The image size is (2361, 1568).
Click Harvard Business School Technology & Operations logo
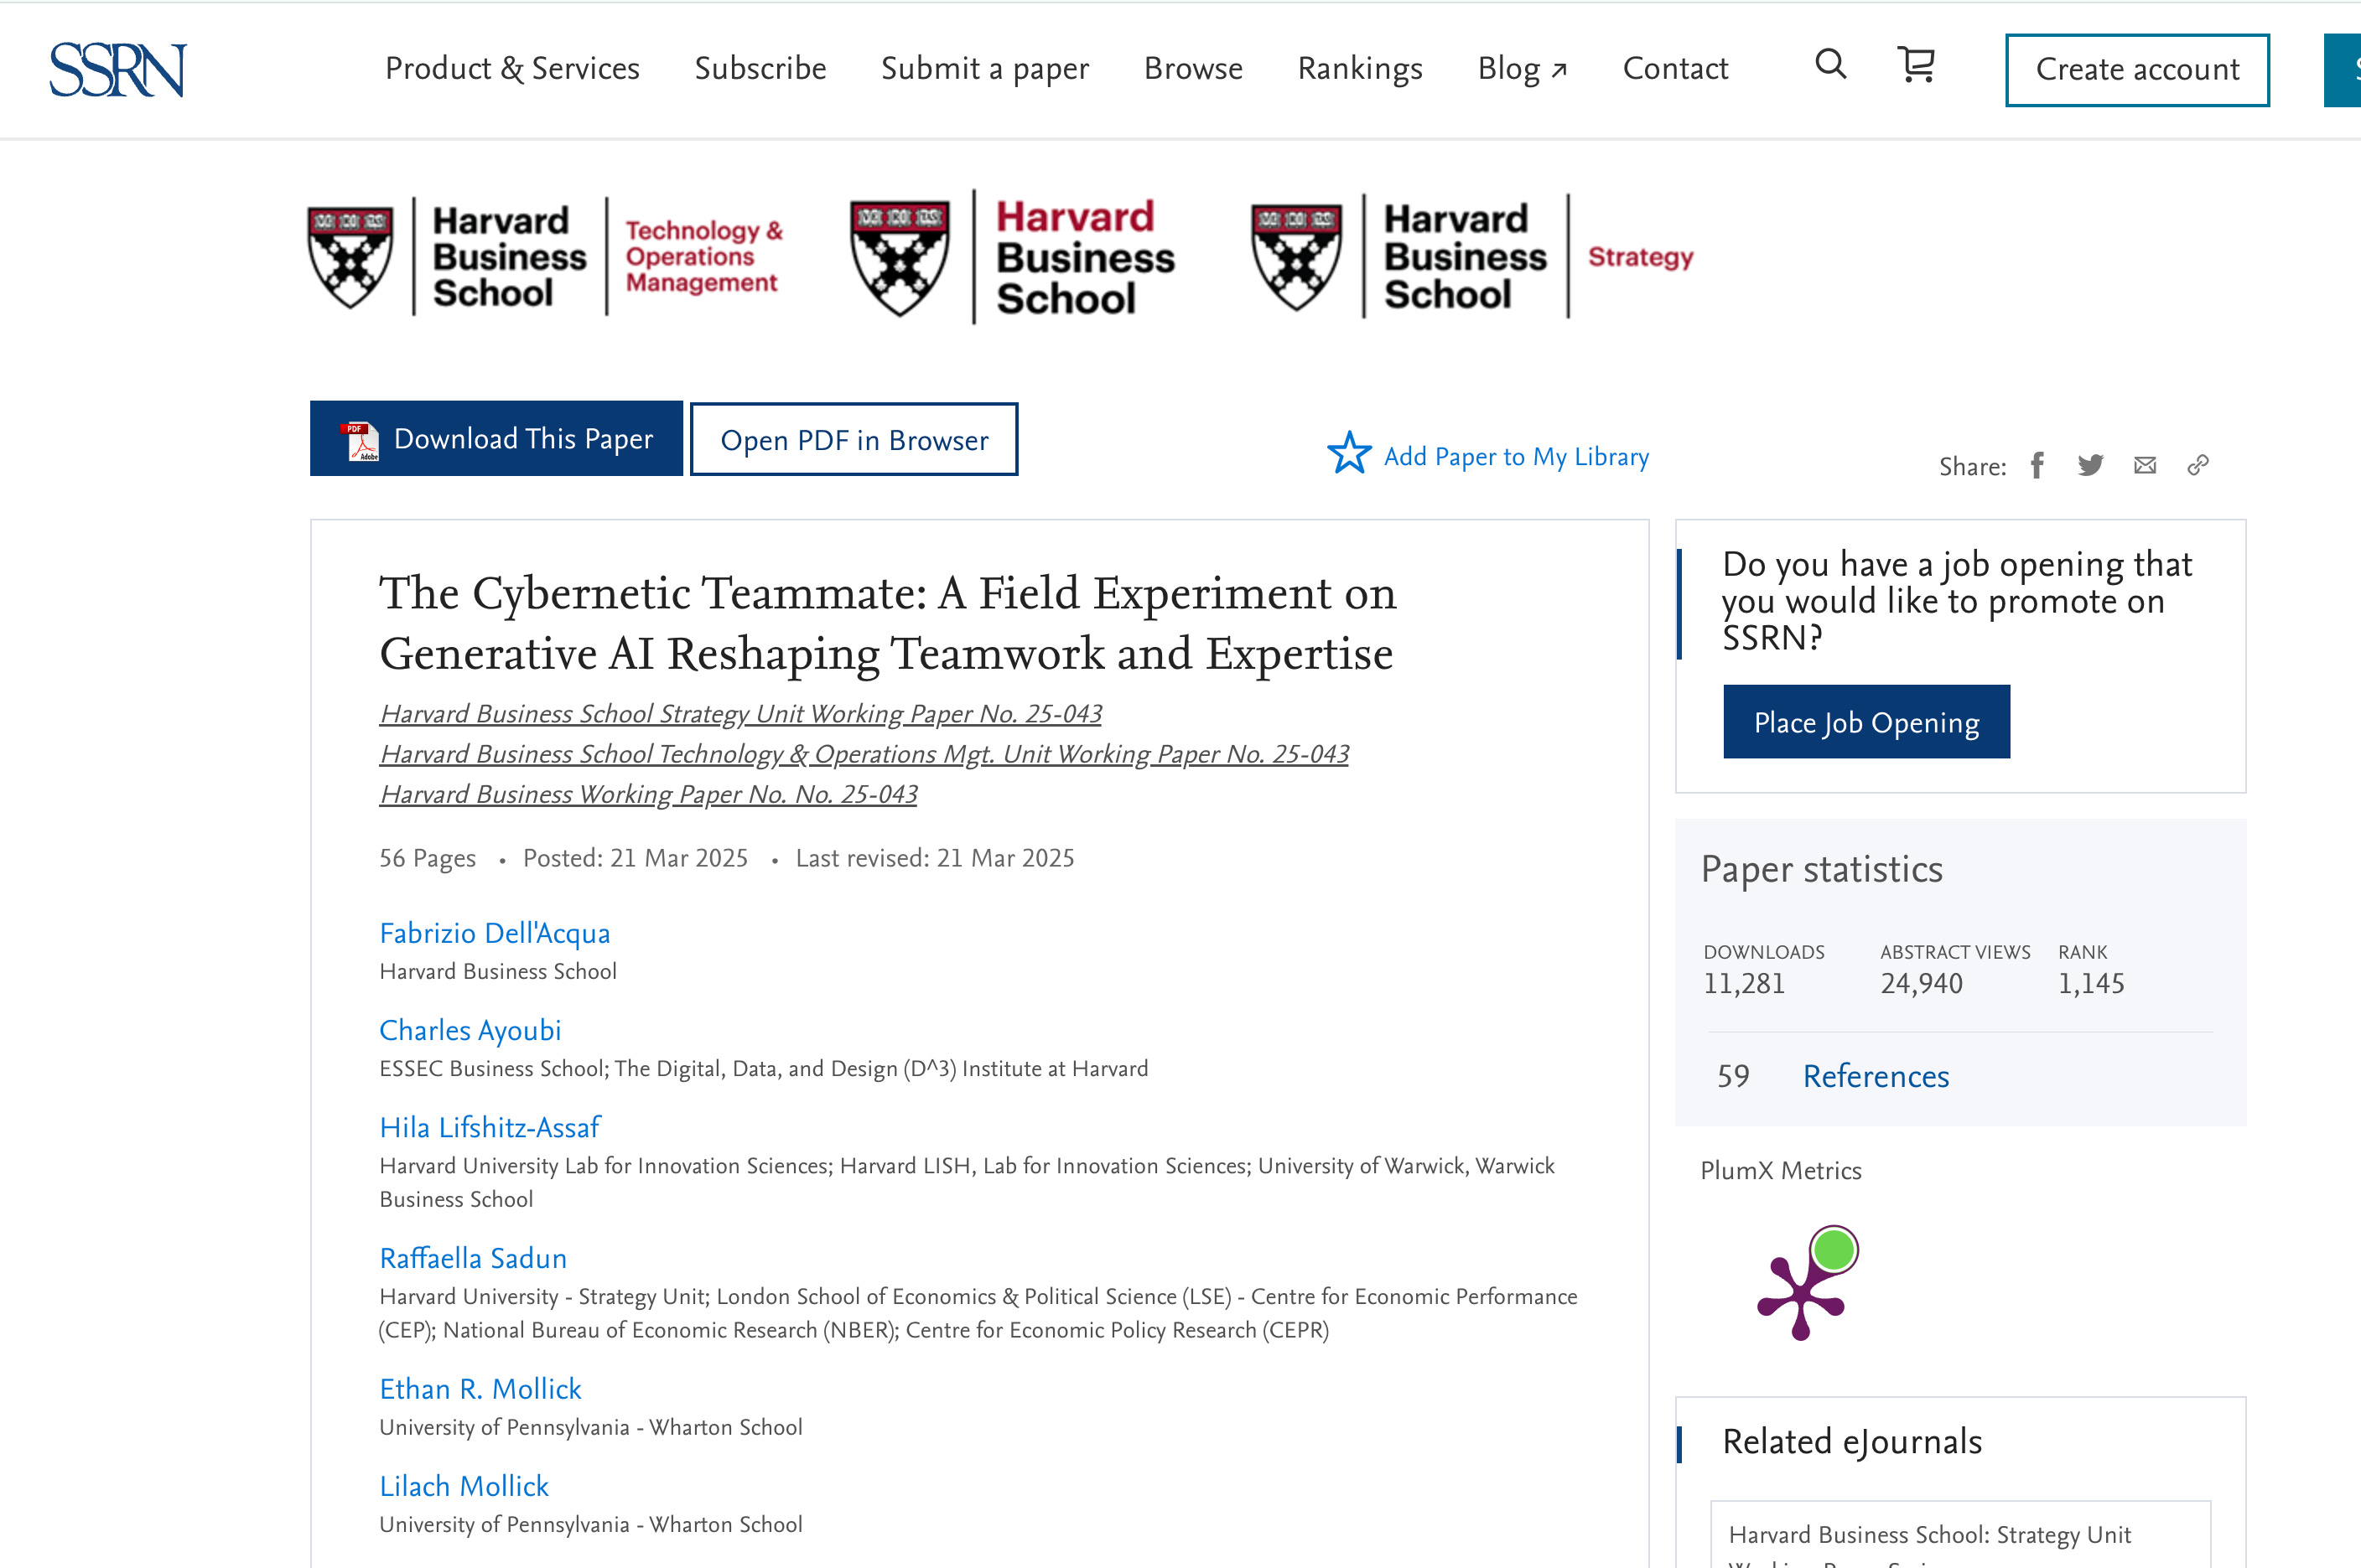(x=546, y=257)
